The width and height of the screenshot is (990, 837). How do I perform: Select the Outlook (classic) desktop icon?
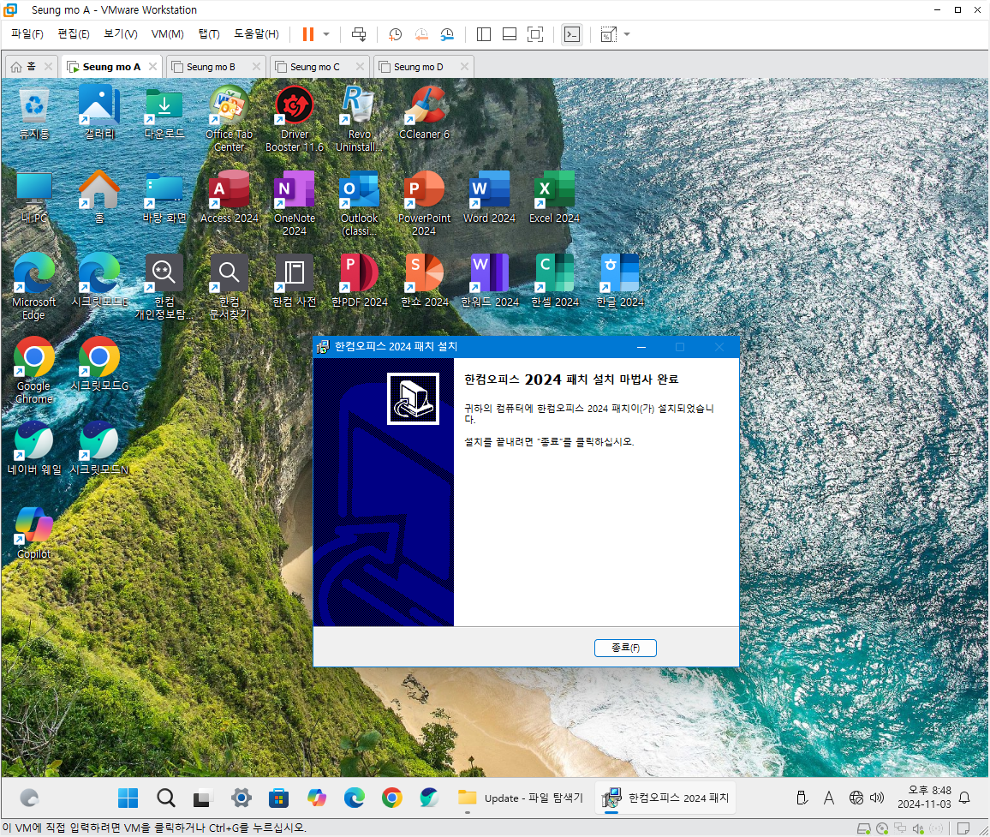[x=359, y=203]
